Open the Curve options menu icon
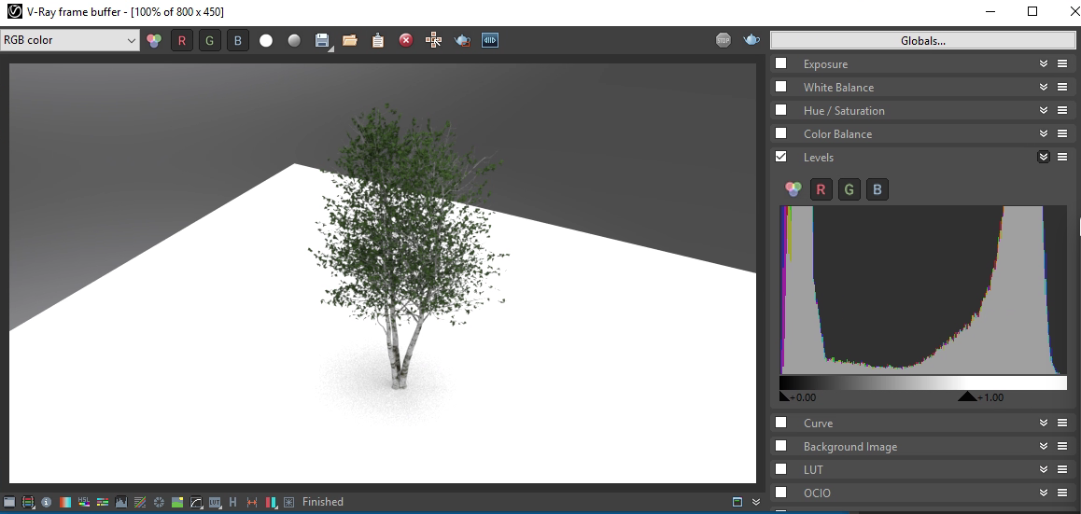The width and height of the screenshot is (1081, 514). tap(1062, 424)
